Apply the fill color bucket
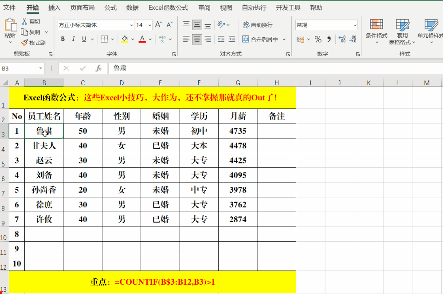This screenshot has width=443, height=294. click(125, 39)
